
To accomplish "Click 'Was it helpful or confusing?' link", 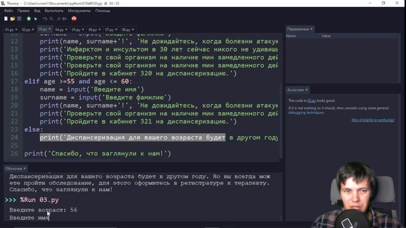I will pyautogui.click(x=373, y=120).
